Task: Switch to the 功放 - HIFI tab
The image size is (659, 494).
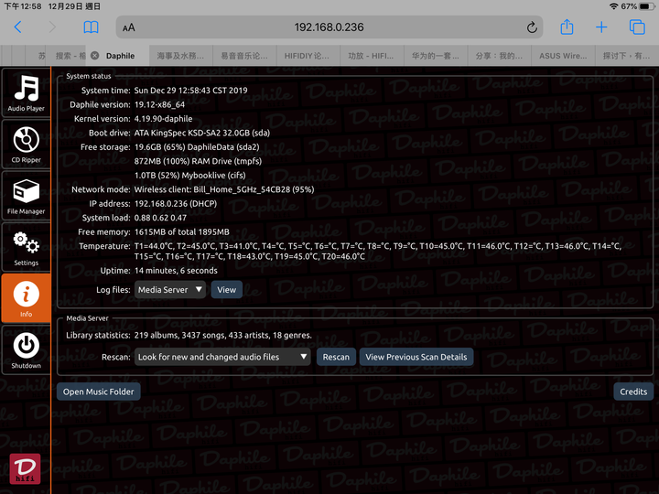Action: 372,56
